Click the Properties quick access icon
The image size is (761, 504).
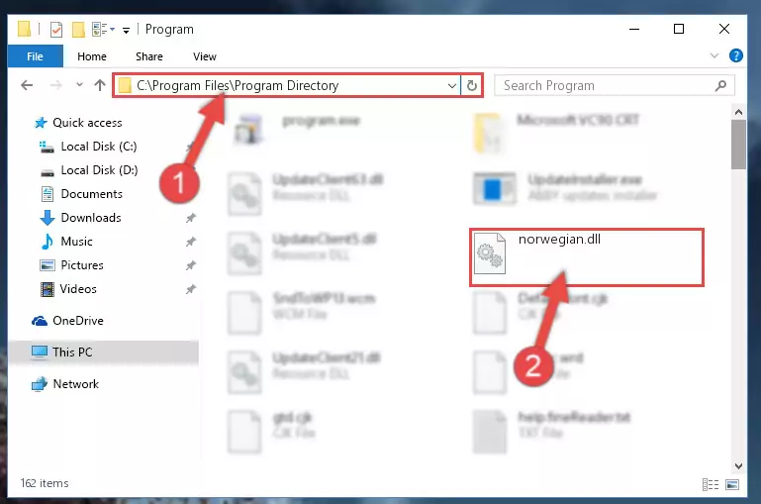tap(56, 29)
